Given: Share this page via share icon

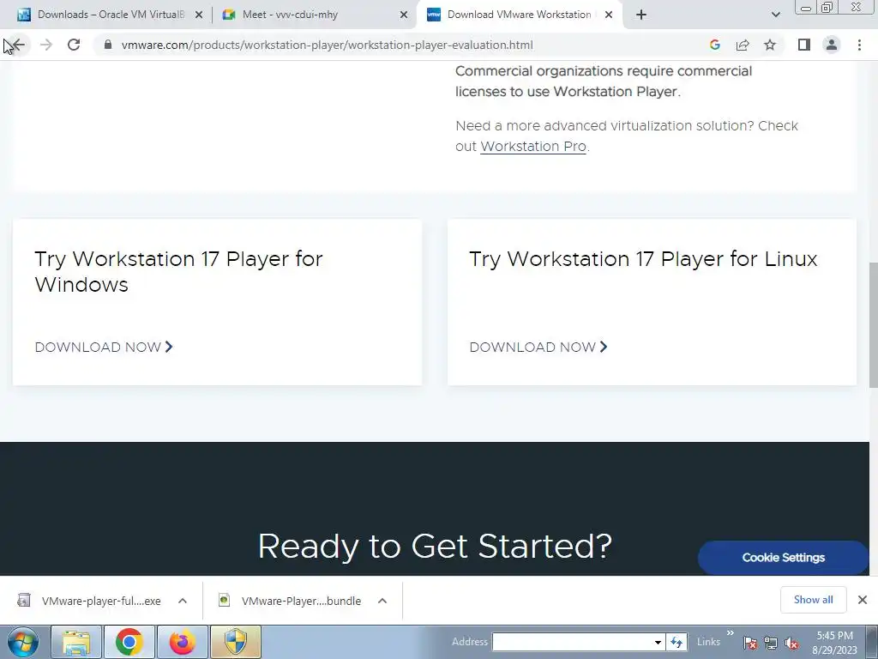Looking at the screenshot, I should [743, 45].
